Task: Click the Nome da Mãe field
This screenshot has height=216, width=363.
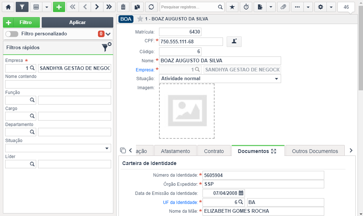Action: click(x=263, y=211)
